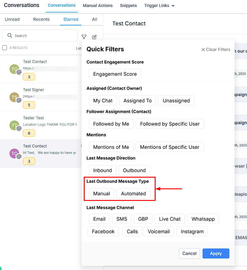Expand the Trigger Links dropdown
The width and height of the screenshot is (247, 270).
tap(159, 6)
